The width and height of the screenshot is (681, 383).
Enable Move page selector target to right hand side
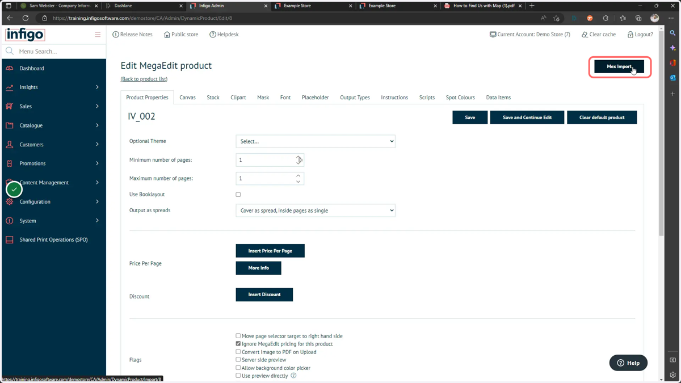click(238, 336)
